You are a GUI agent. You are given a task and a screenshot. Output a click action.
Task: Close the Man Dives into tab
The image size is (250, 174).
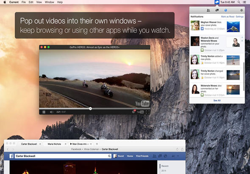[91, 144]
